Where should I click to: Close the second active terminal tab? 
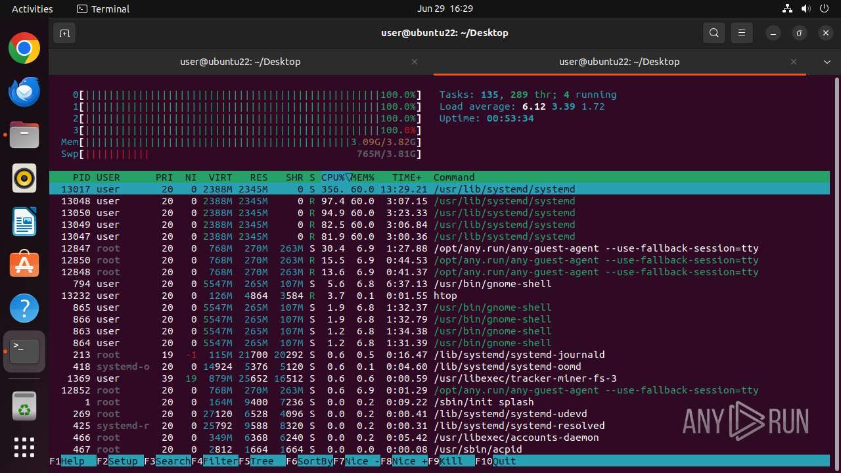click(794, 62)
